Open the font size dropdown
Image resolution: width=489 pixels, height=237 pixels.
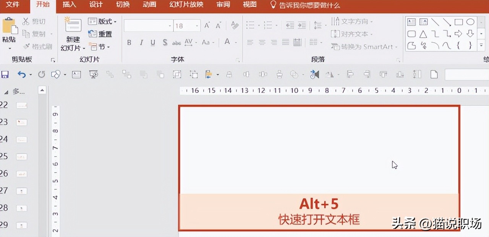[x=197, y=25]
